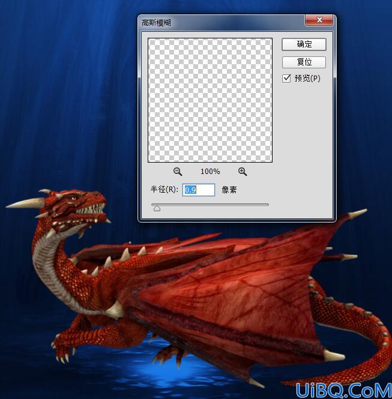Reset settings with 复位 button
Screen dimensions: 392x399
304,62
